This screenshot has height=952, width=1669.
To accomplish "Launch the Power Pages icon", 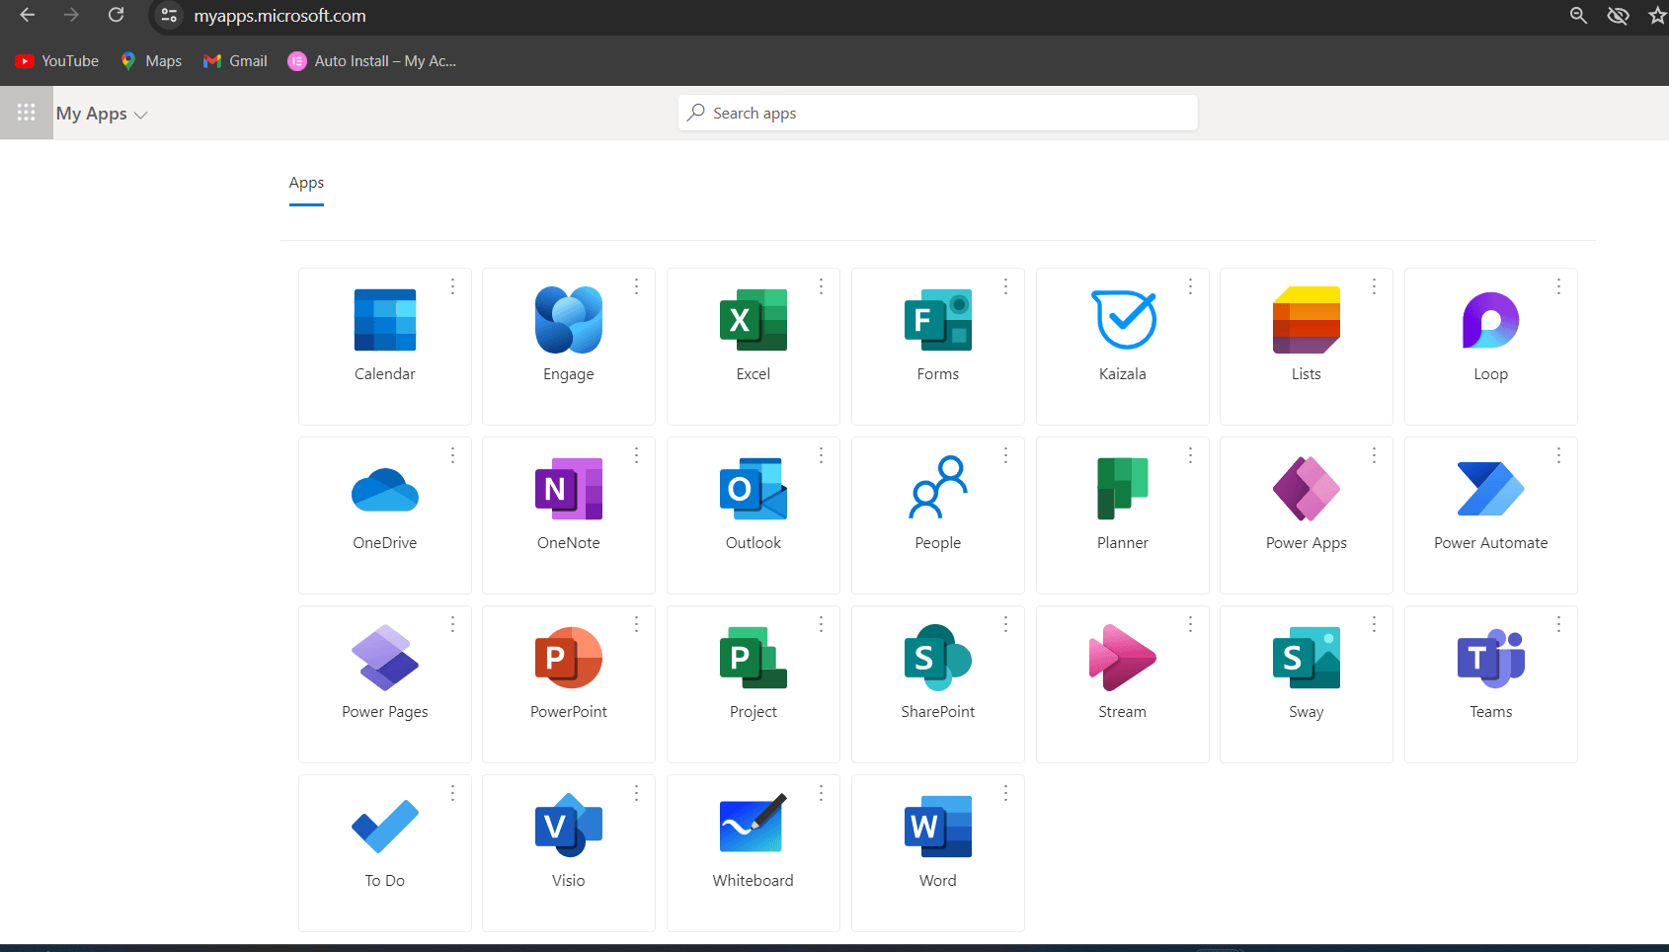I will click(x=385, y=658).
